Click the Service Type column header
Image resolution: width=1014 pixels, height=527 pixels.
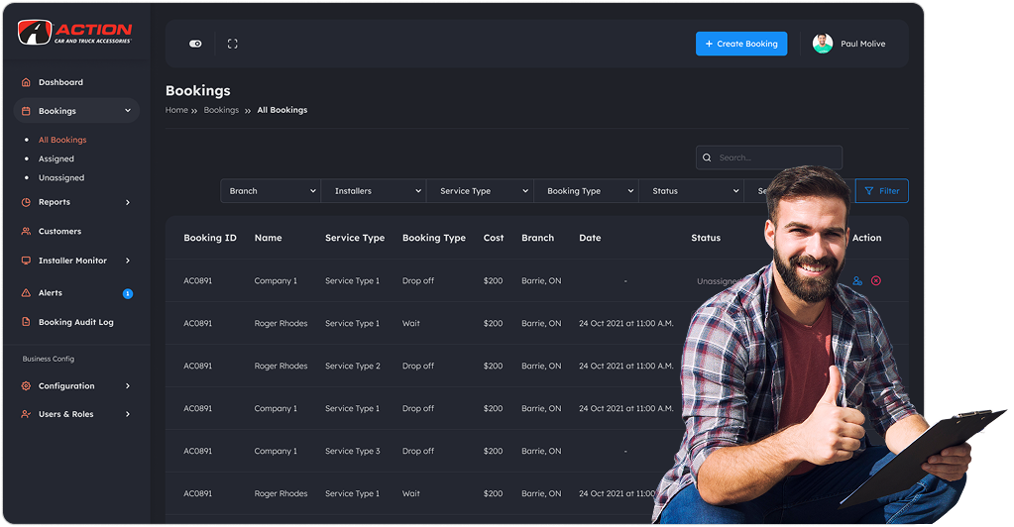click(x=355, y=238)
